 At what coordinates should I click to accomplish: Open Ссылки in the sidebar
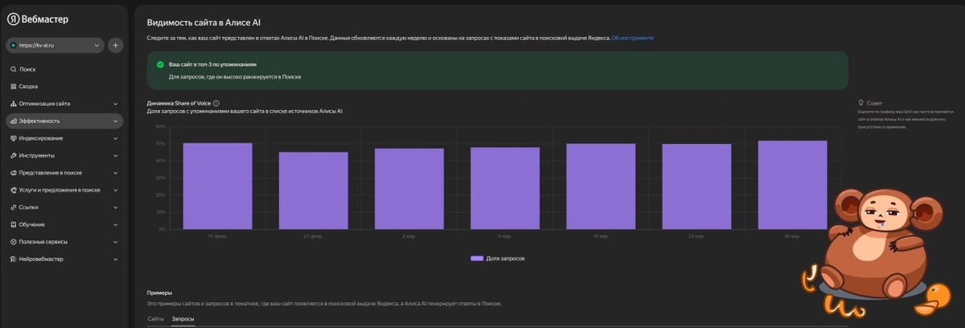coord(64,207)
